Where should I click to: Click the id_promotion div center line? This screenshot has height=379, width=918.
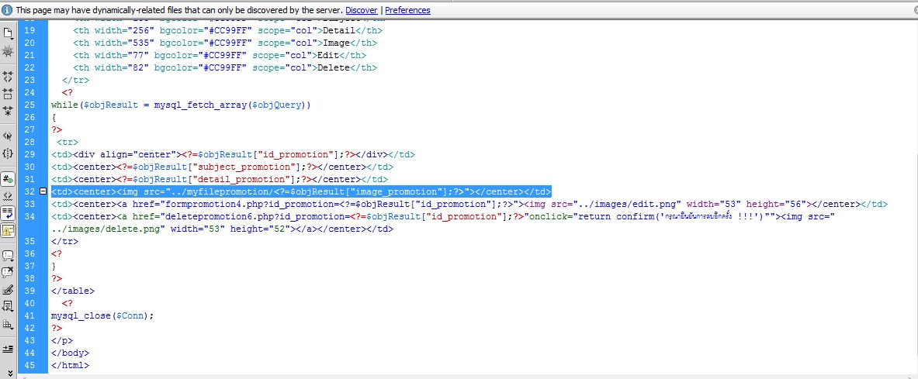coord(233,154)
